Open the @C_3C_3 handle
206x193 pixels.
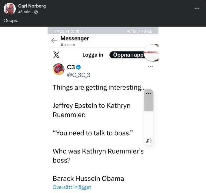78,75
